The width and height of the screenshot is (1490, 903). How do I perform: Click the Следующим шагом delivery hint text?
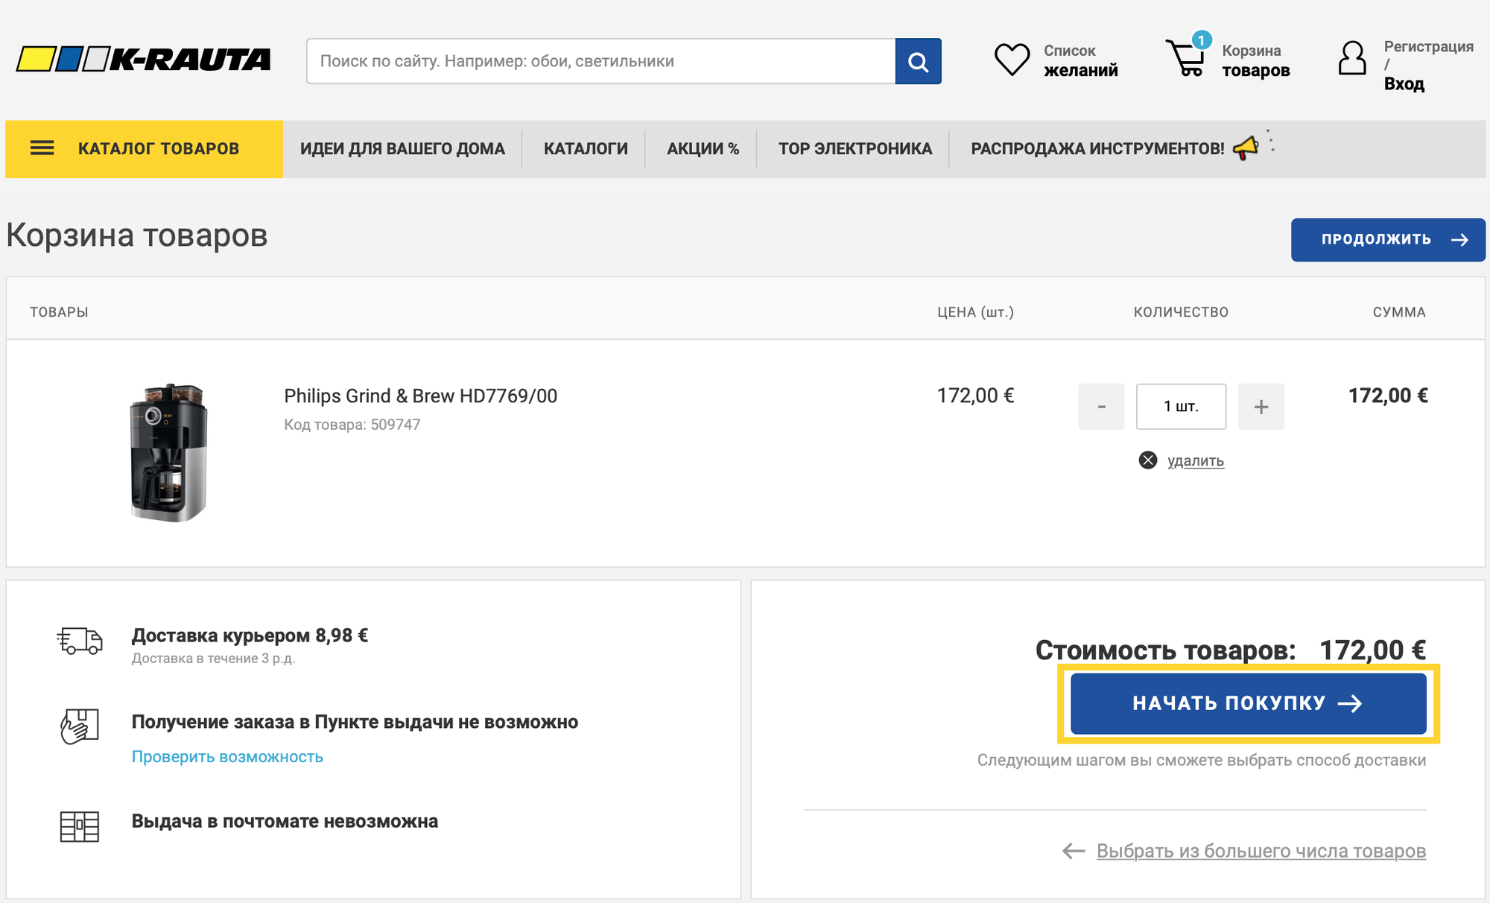1202,761
